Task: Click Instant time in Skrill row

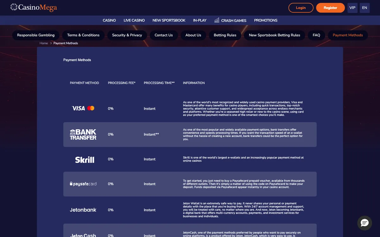Action: tap(149, 159)
